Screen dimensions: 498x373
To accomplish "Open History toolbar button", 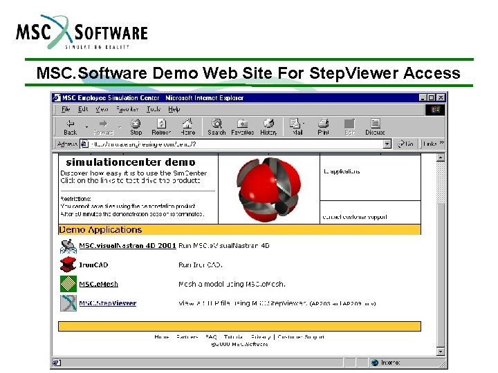I will (x=268, y=127).
